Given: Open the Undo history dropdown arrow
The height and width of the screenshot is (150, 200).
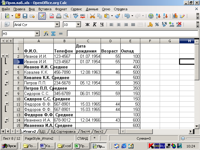Looking at the screenshot, I should click(x=132, y=16).
